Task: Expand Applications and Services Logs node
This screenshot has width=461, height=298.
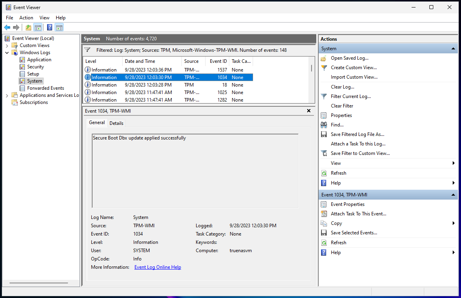Action: [7, 96]
